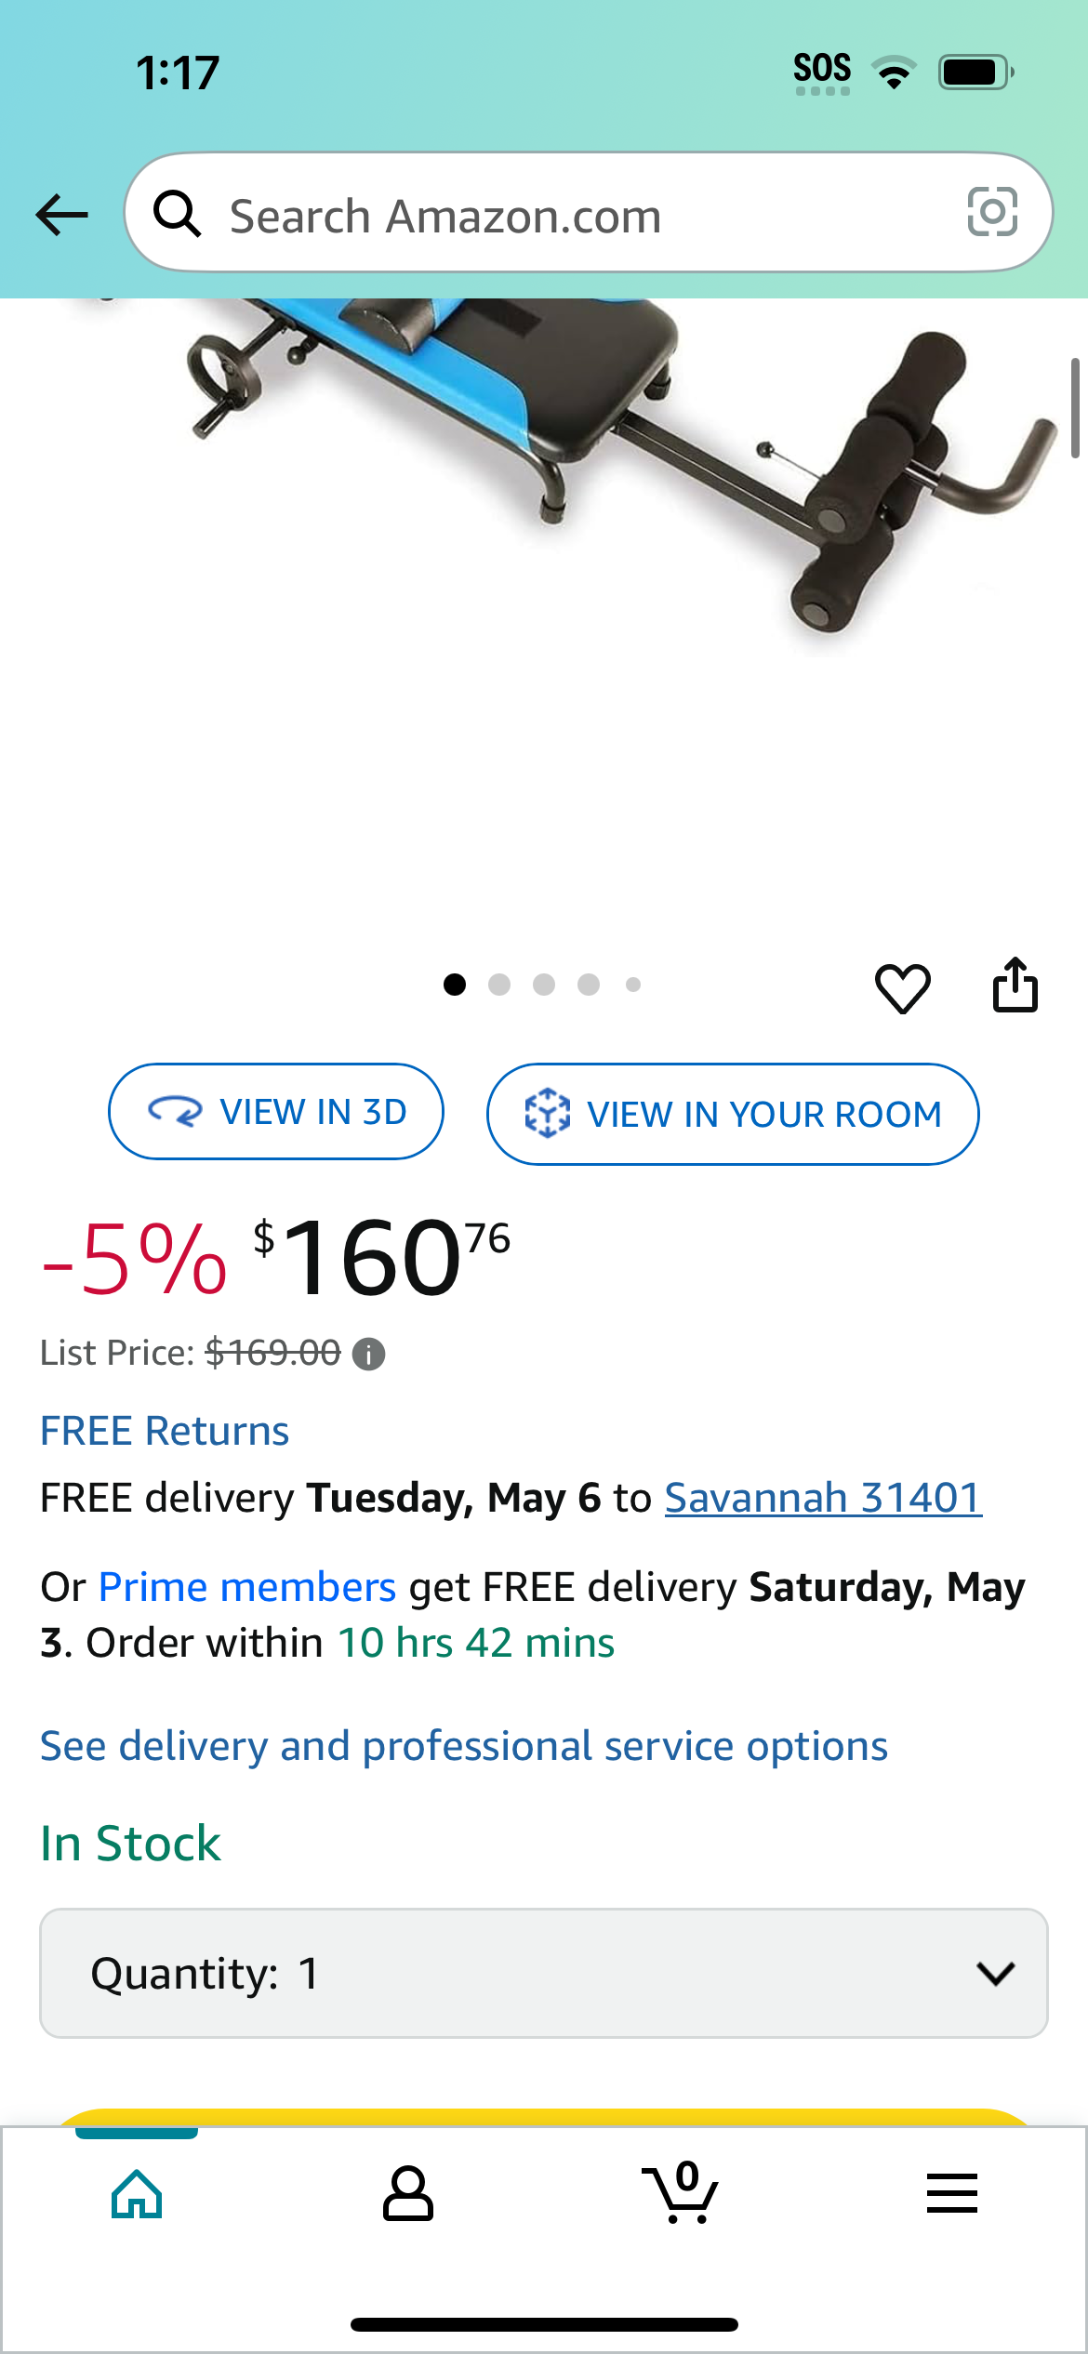Image resolution: width=1088 pixels, height=2354 pixels.
Task: Click the Quantity dropdown chevron arrow
Action: 996,1973
